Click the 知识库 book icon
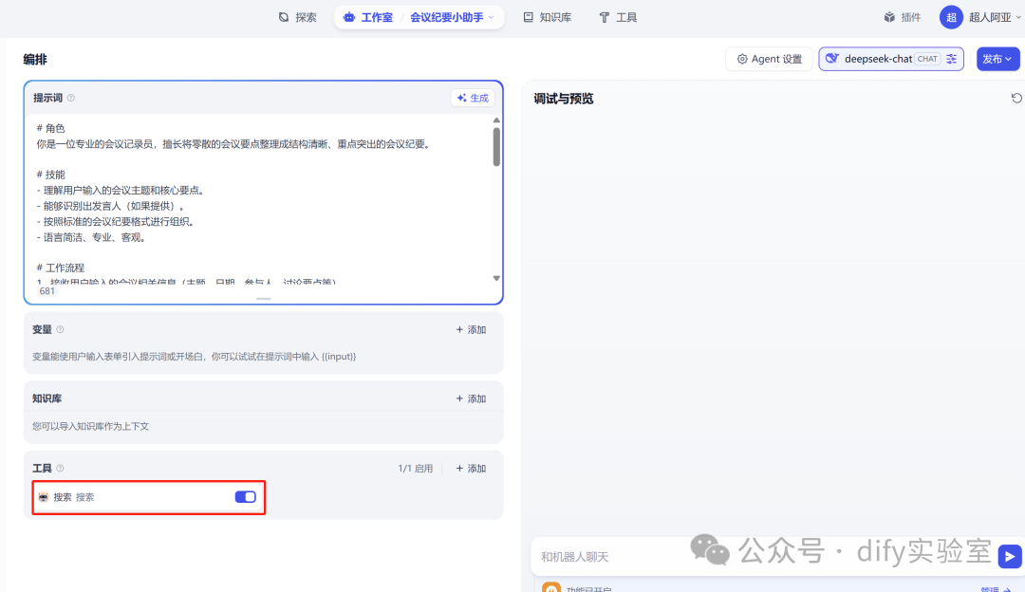 click(529, 18)
